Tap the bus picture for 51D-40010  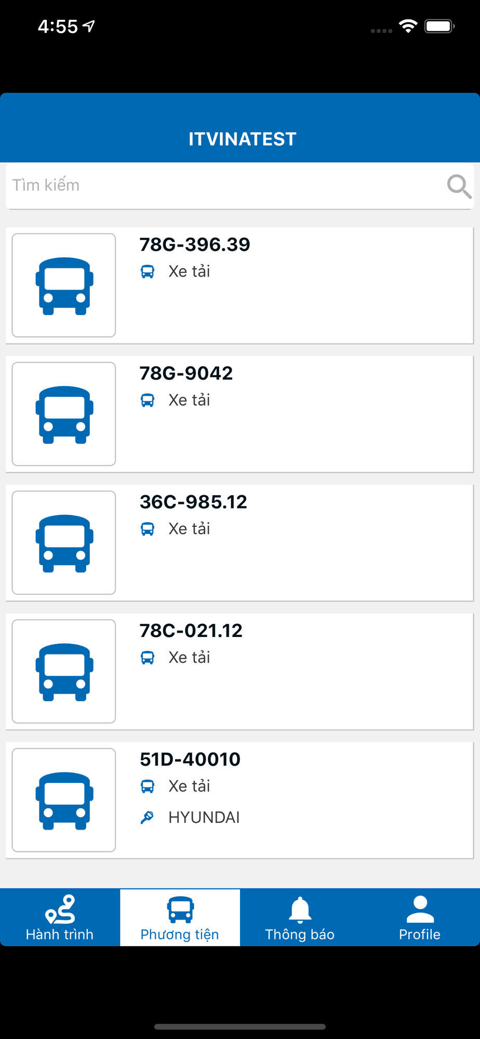[x=64, y=800]
